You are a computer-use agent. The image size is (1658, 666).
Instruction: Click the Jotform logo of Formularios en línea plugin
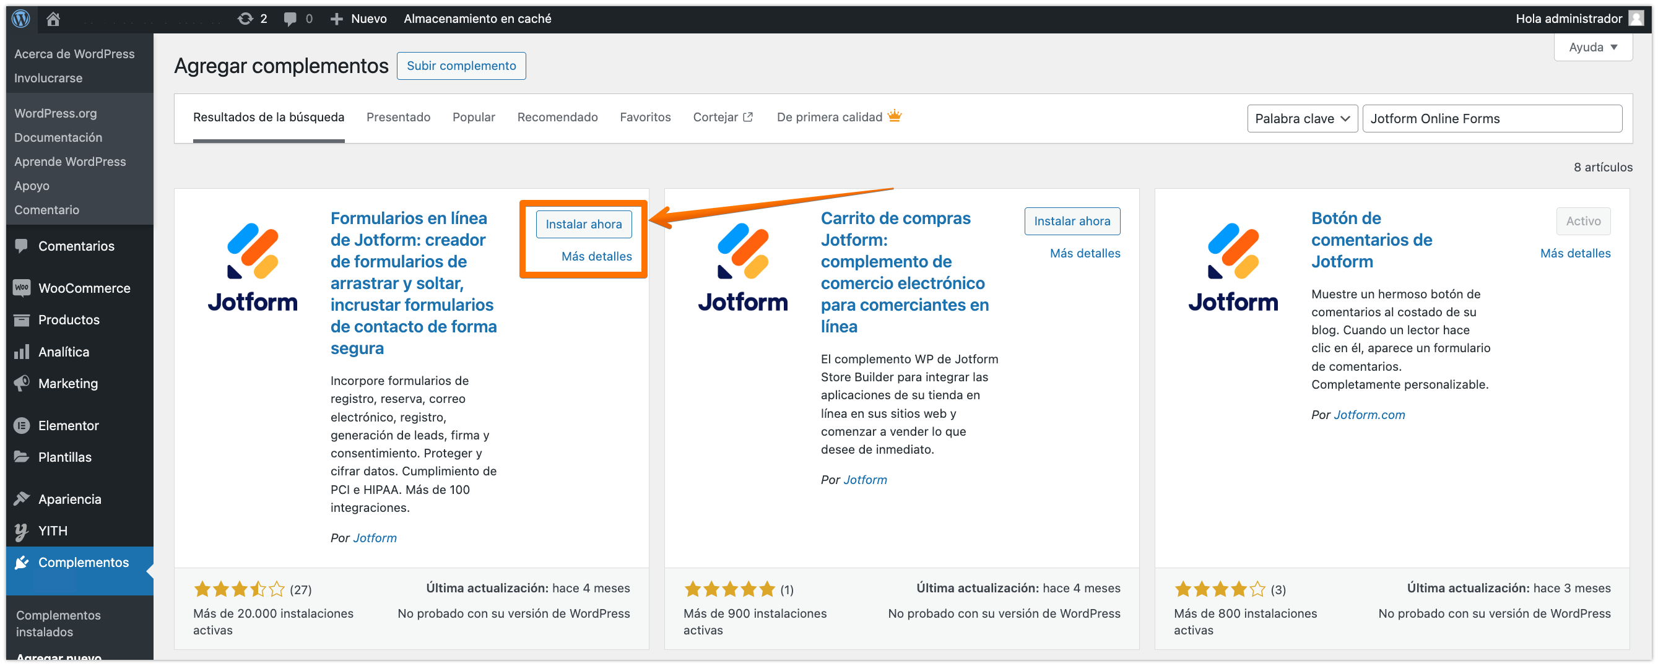(x=253, y=267)
